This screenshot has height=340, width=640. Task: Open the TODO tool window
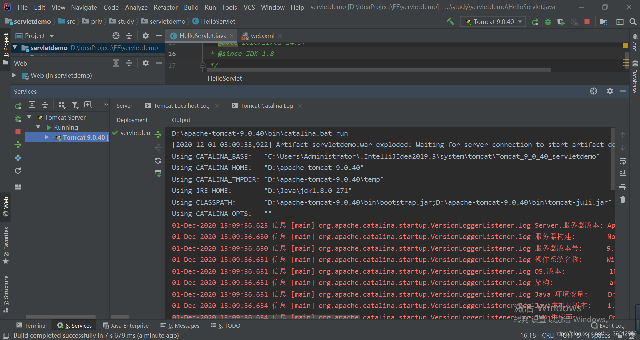225,326
